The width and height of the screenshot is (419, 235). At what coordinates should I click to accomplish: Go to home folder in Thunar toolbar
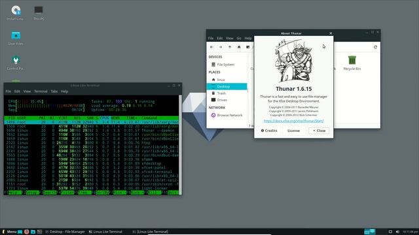[239, 47]
